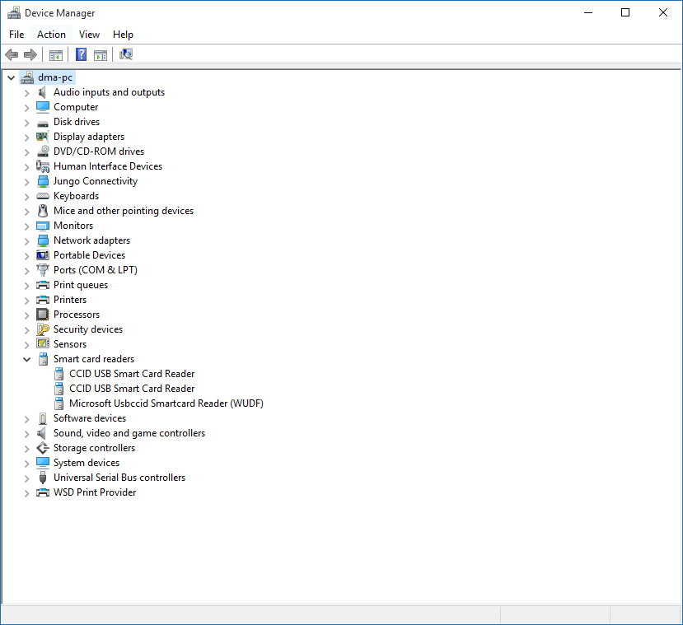This screenshot has height=625, width=683.
Task: Click the Ports (COM & LPT) connector icon
Action: coord(43,270)
